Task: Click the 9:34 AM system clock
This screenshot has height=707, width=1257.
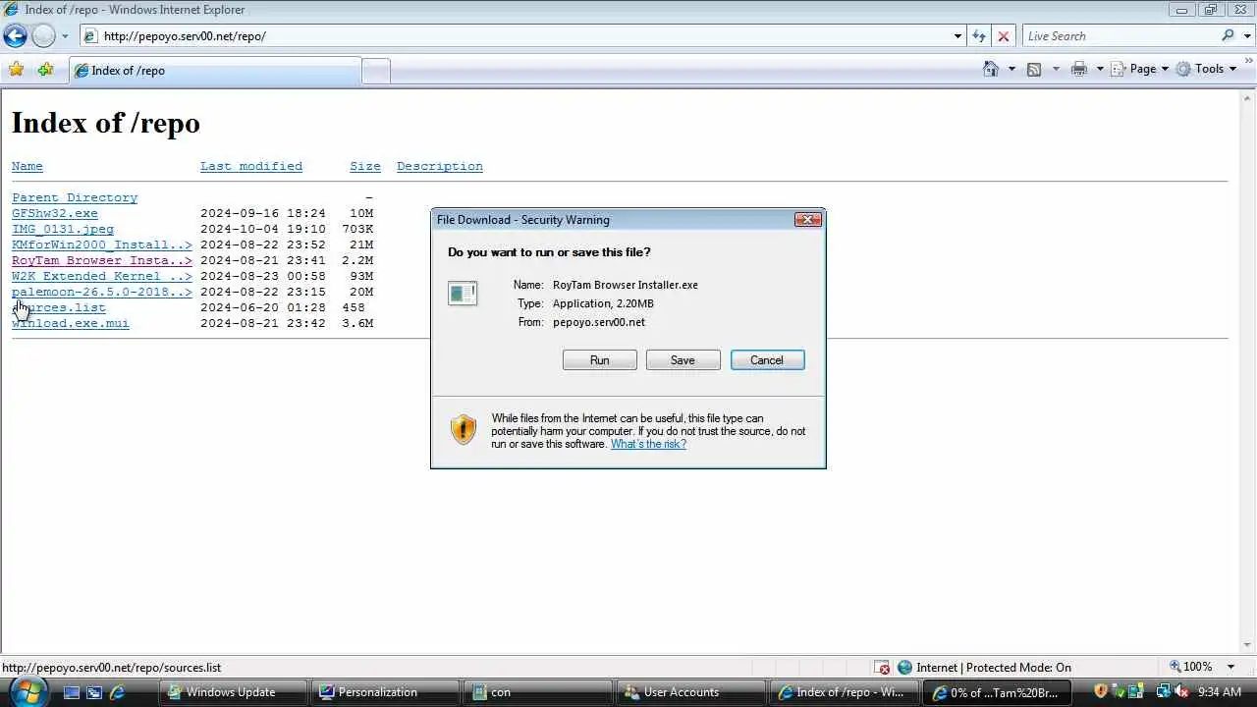Action: pyautogui.click(x=1220, y=692)
